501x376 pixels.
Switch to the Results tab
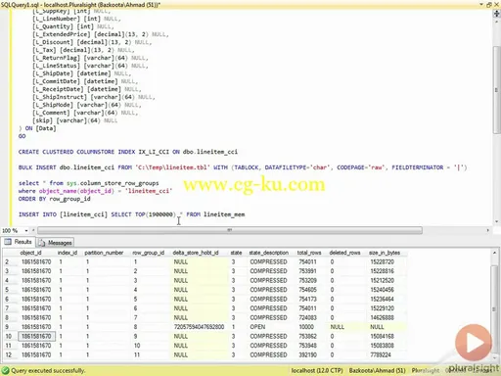click(x=18, y=242)
